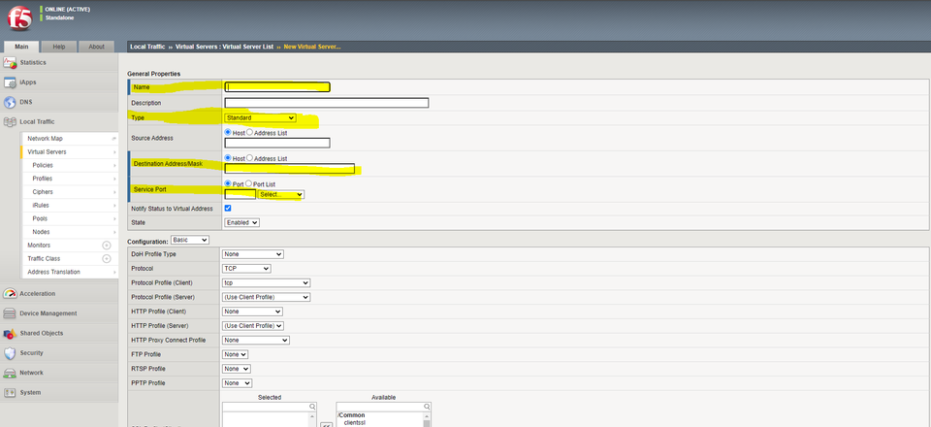931x427 pixels.
Task: Add new Monitor with plus icon
Action: (x=107, y=246)
